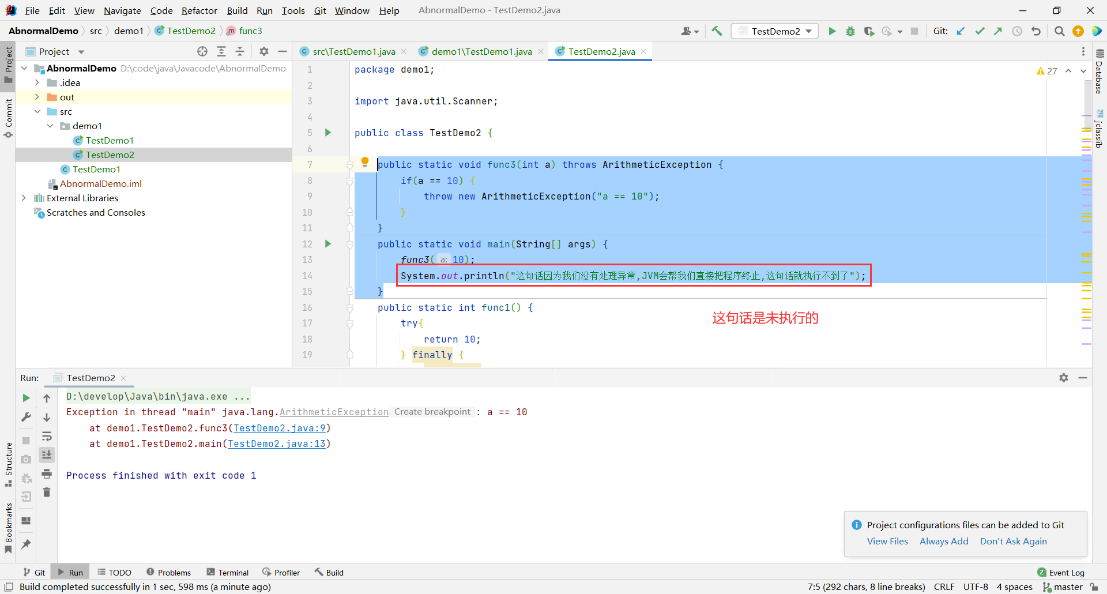
Task: Show the intention lightbulb on line 7
Action: (365, 163)
